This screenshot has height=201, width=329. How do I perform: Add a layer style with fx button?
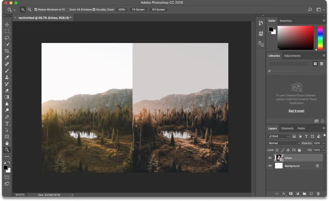(x=284, y=194)
